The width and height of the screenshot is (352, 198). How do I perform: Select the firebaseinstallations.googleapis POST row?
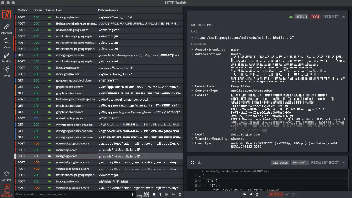pos(99,24)
